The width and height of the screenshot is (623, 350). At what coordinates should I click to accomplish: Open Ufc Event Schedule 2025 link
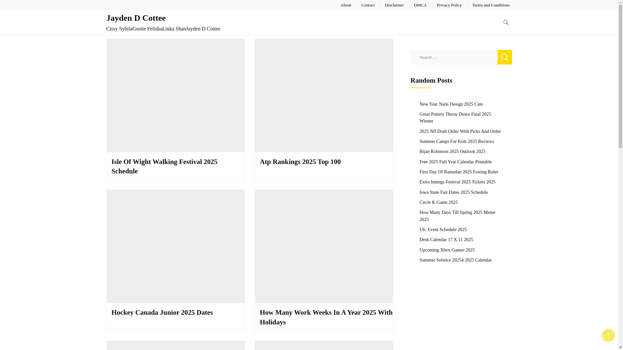(x=443, y=229)
